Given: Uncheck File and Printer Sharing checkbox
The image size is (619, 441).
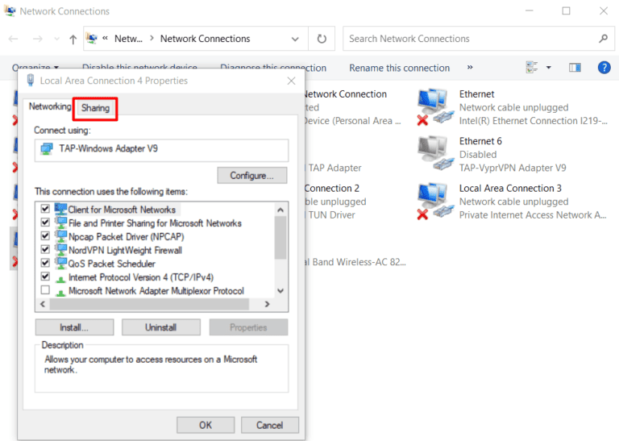Looking at the screenshot, I should click(x=45, y=222).
